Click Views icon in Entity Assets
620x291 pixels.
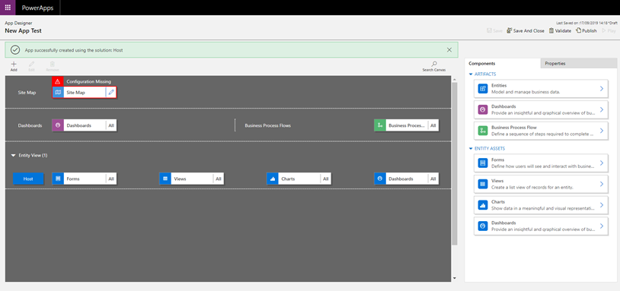click(x=482, y=184)
